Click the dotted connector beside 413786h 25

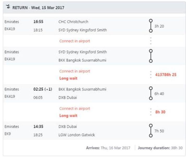(x=151, y=75)
